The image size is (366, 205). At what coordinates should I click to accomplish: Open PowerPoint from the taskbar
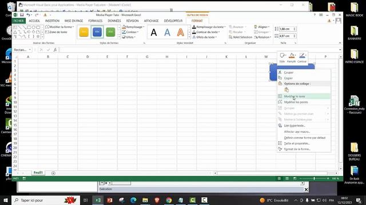110,200
